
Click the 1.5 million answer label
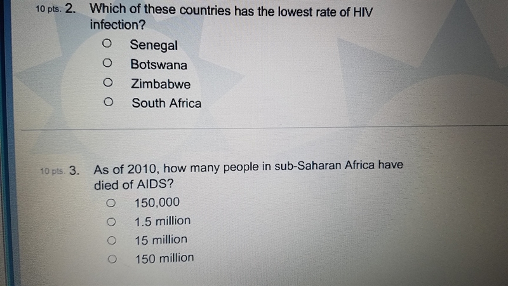163,221
